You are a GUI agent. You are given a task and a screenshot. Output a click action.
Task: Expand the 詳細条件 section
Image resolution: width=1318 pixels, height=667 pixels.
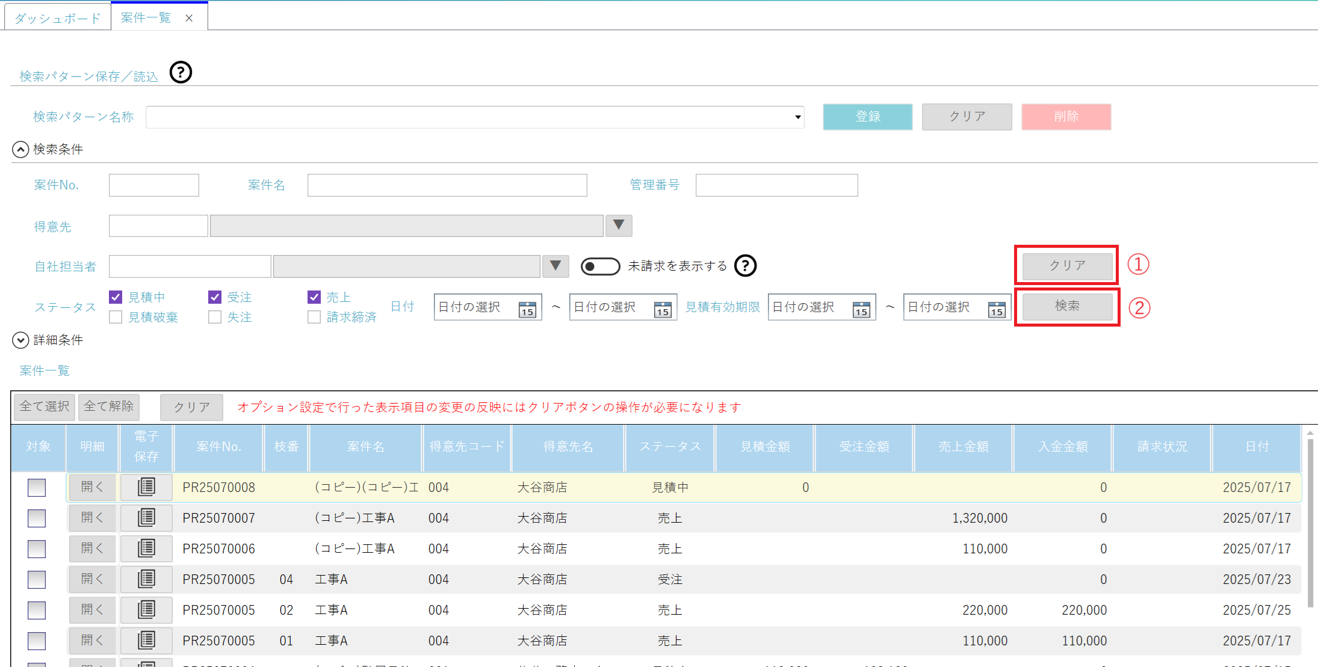20,340
